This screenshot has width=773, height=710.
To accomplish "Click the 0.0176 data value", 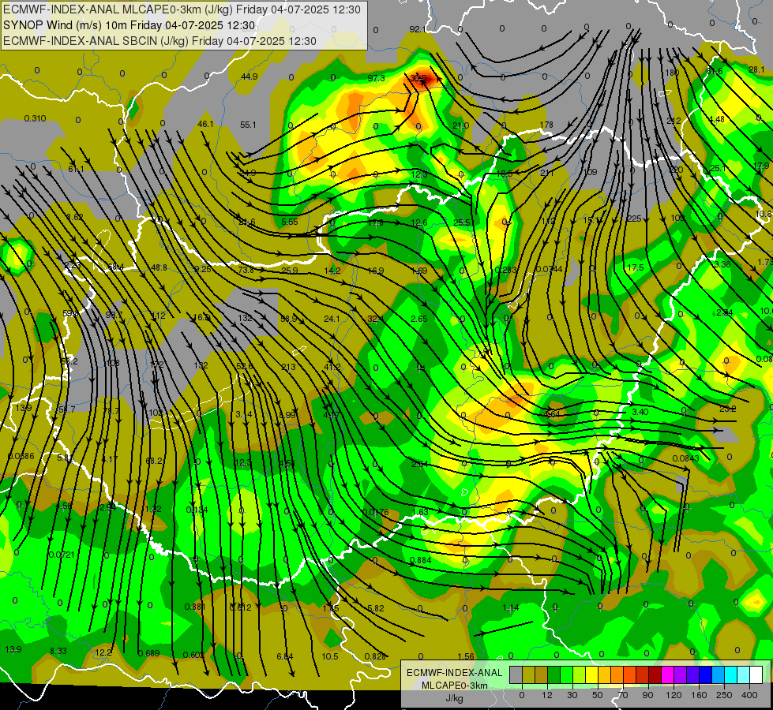I will pyautogui.click(x=376, y=512).
